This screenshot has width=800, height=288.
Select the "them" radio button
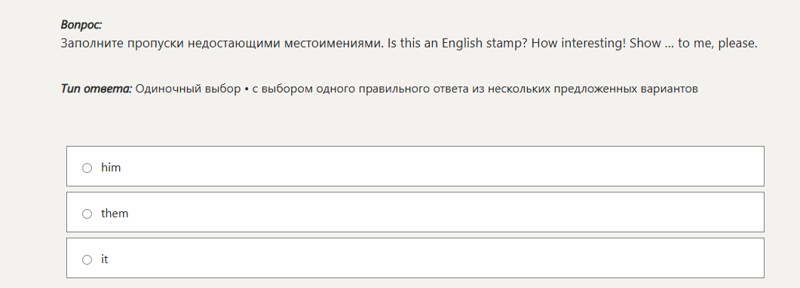tap(87, 214)
